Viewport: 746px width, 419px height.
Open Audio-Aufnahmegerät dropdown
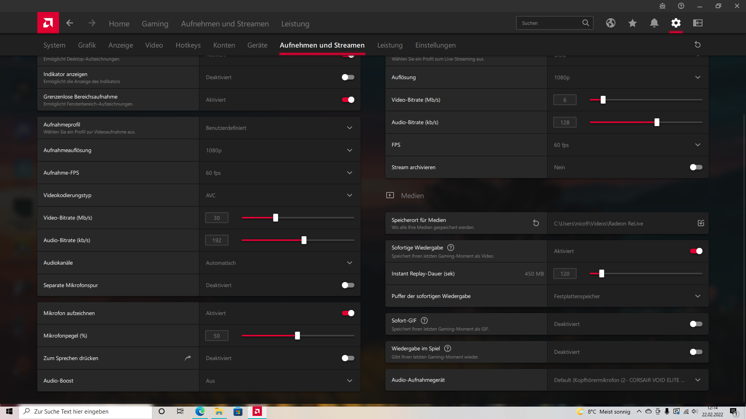[628, 380]
